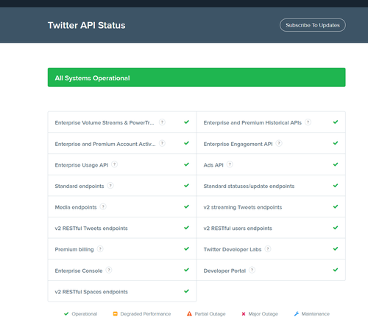
Task: Click checkmark in Enterprise Console row
Action: pyautogui.click(x=186, y=270)
